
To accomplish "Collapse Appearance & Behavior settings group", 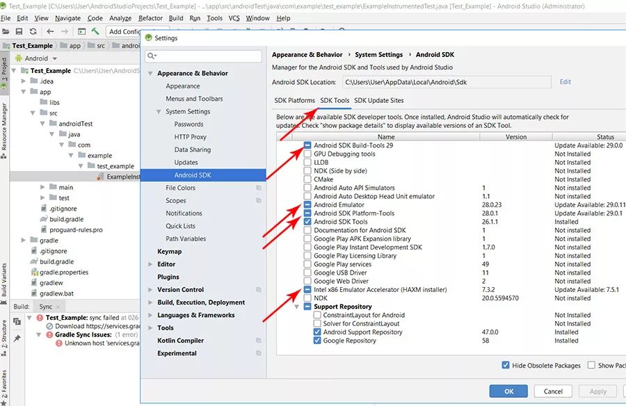I will [x=150, y=74].
